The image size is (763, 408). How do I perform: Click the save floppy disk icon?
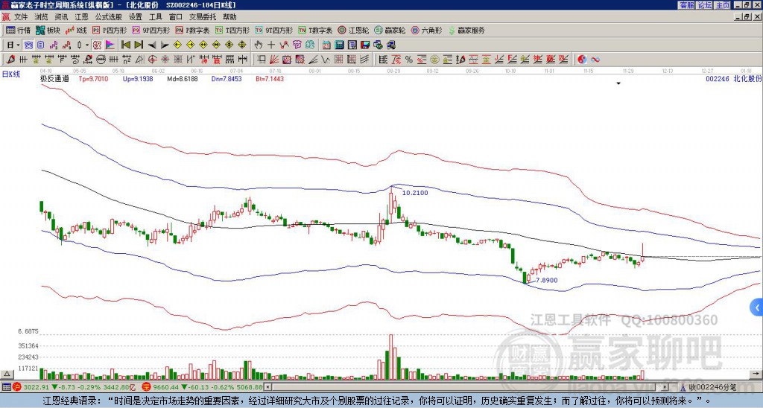coord(365,45)
